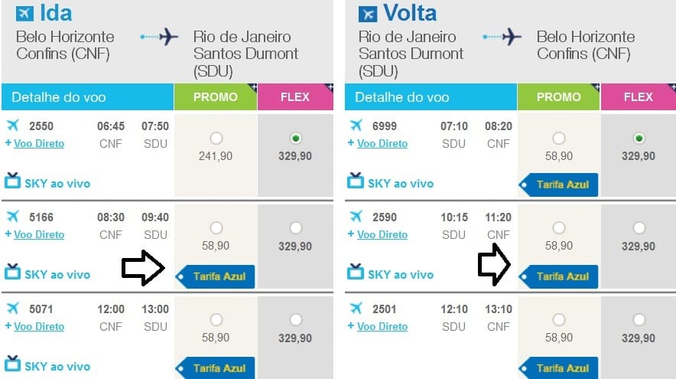The image size is (676, 379).
Task: Click the airplane icon beside flight 5166
Action: [12, 217]
